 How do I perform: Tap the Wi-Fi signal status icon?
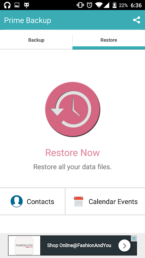(x=99, y=5)
